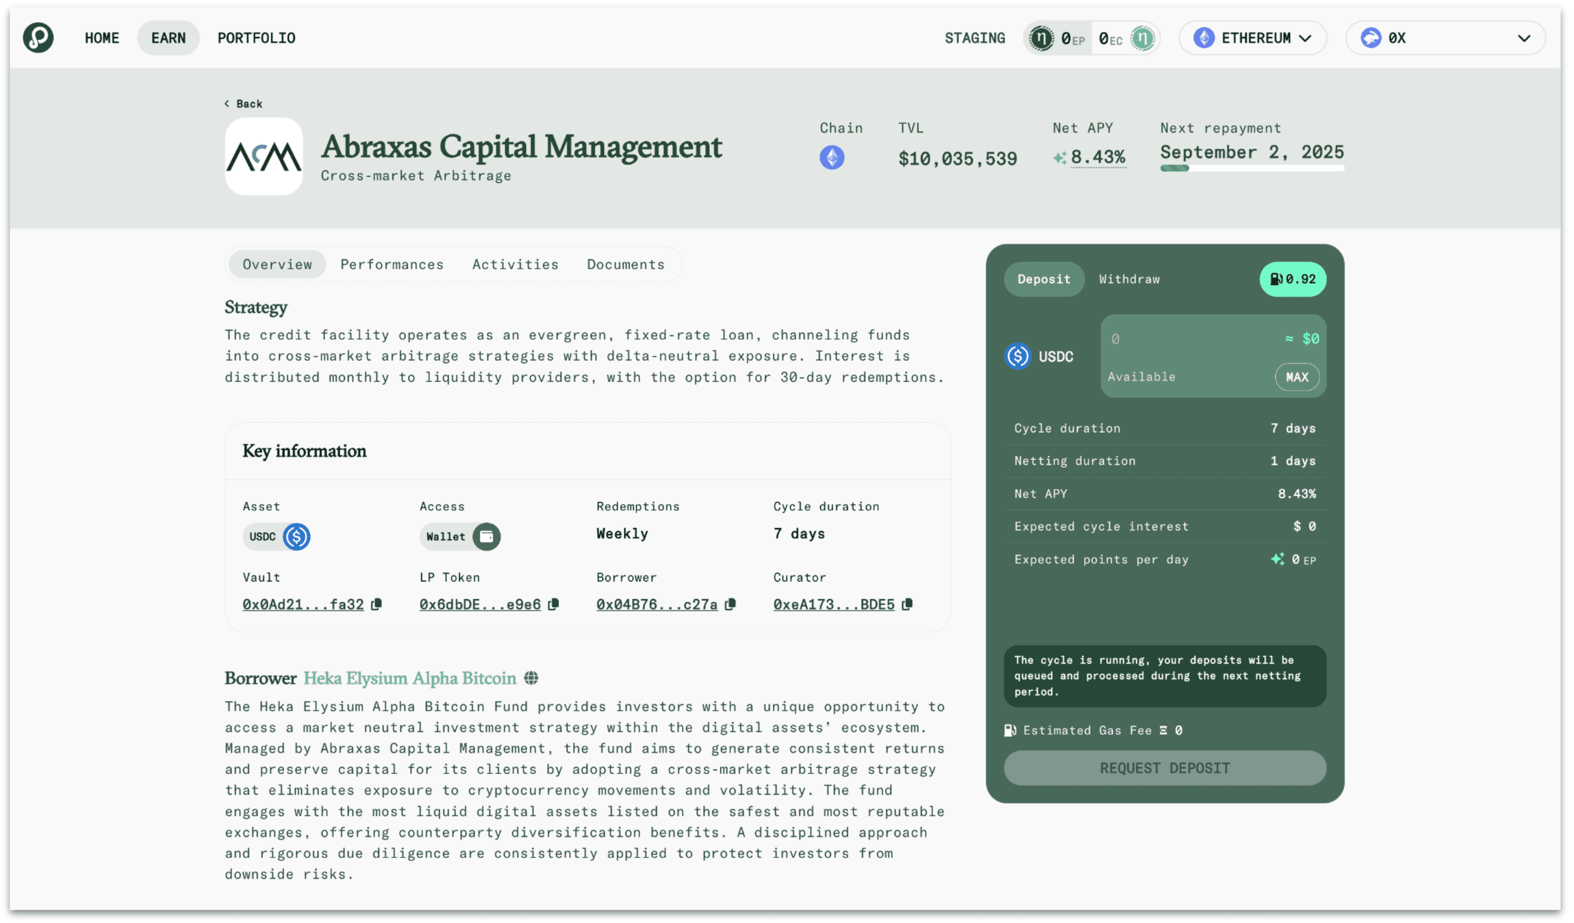
Task: Select the Deposit toggle
Action: (1043, 279)
